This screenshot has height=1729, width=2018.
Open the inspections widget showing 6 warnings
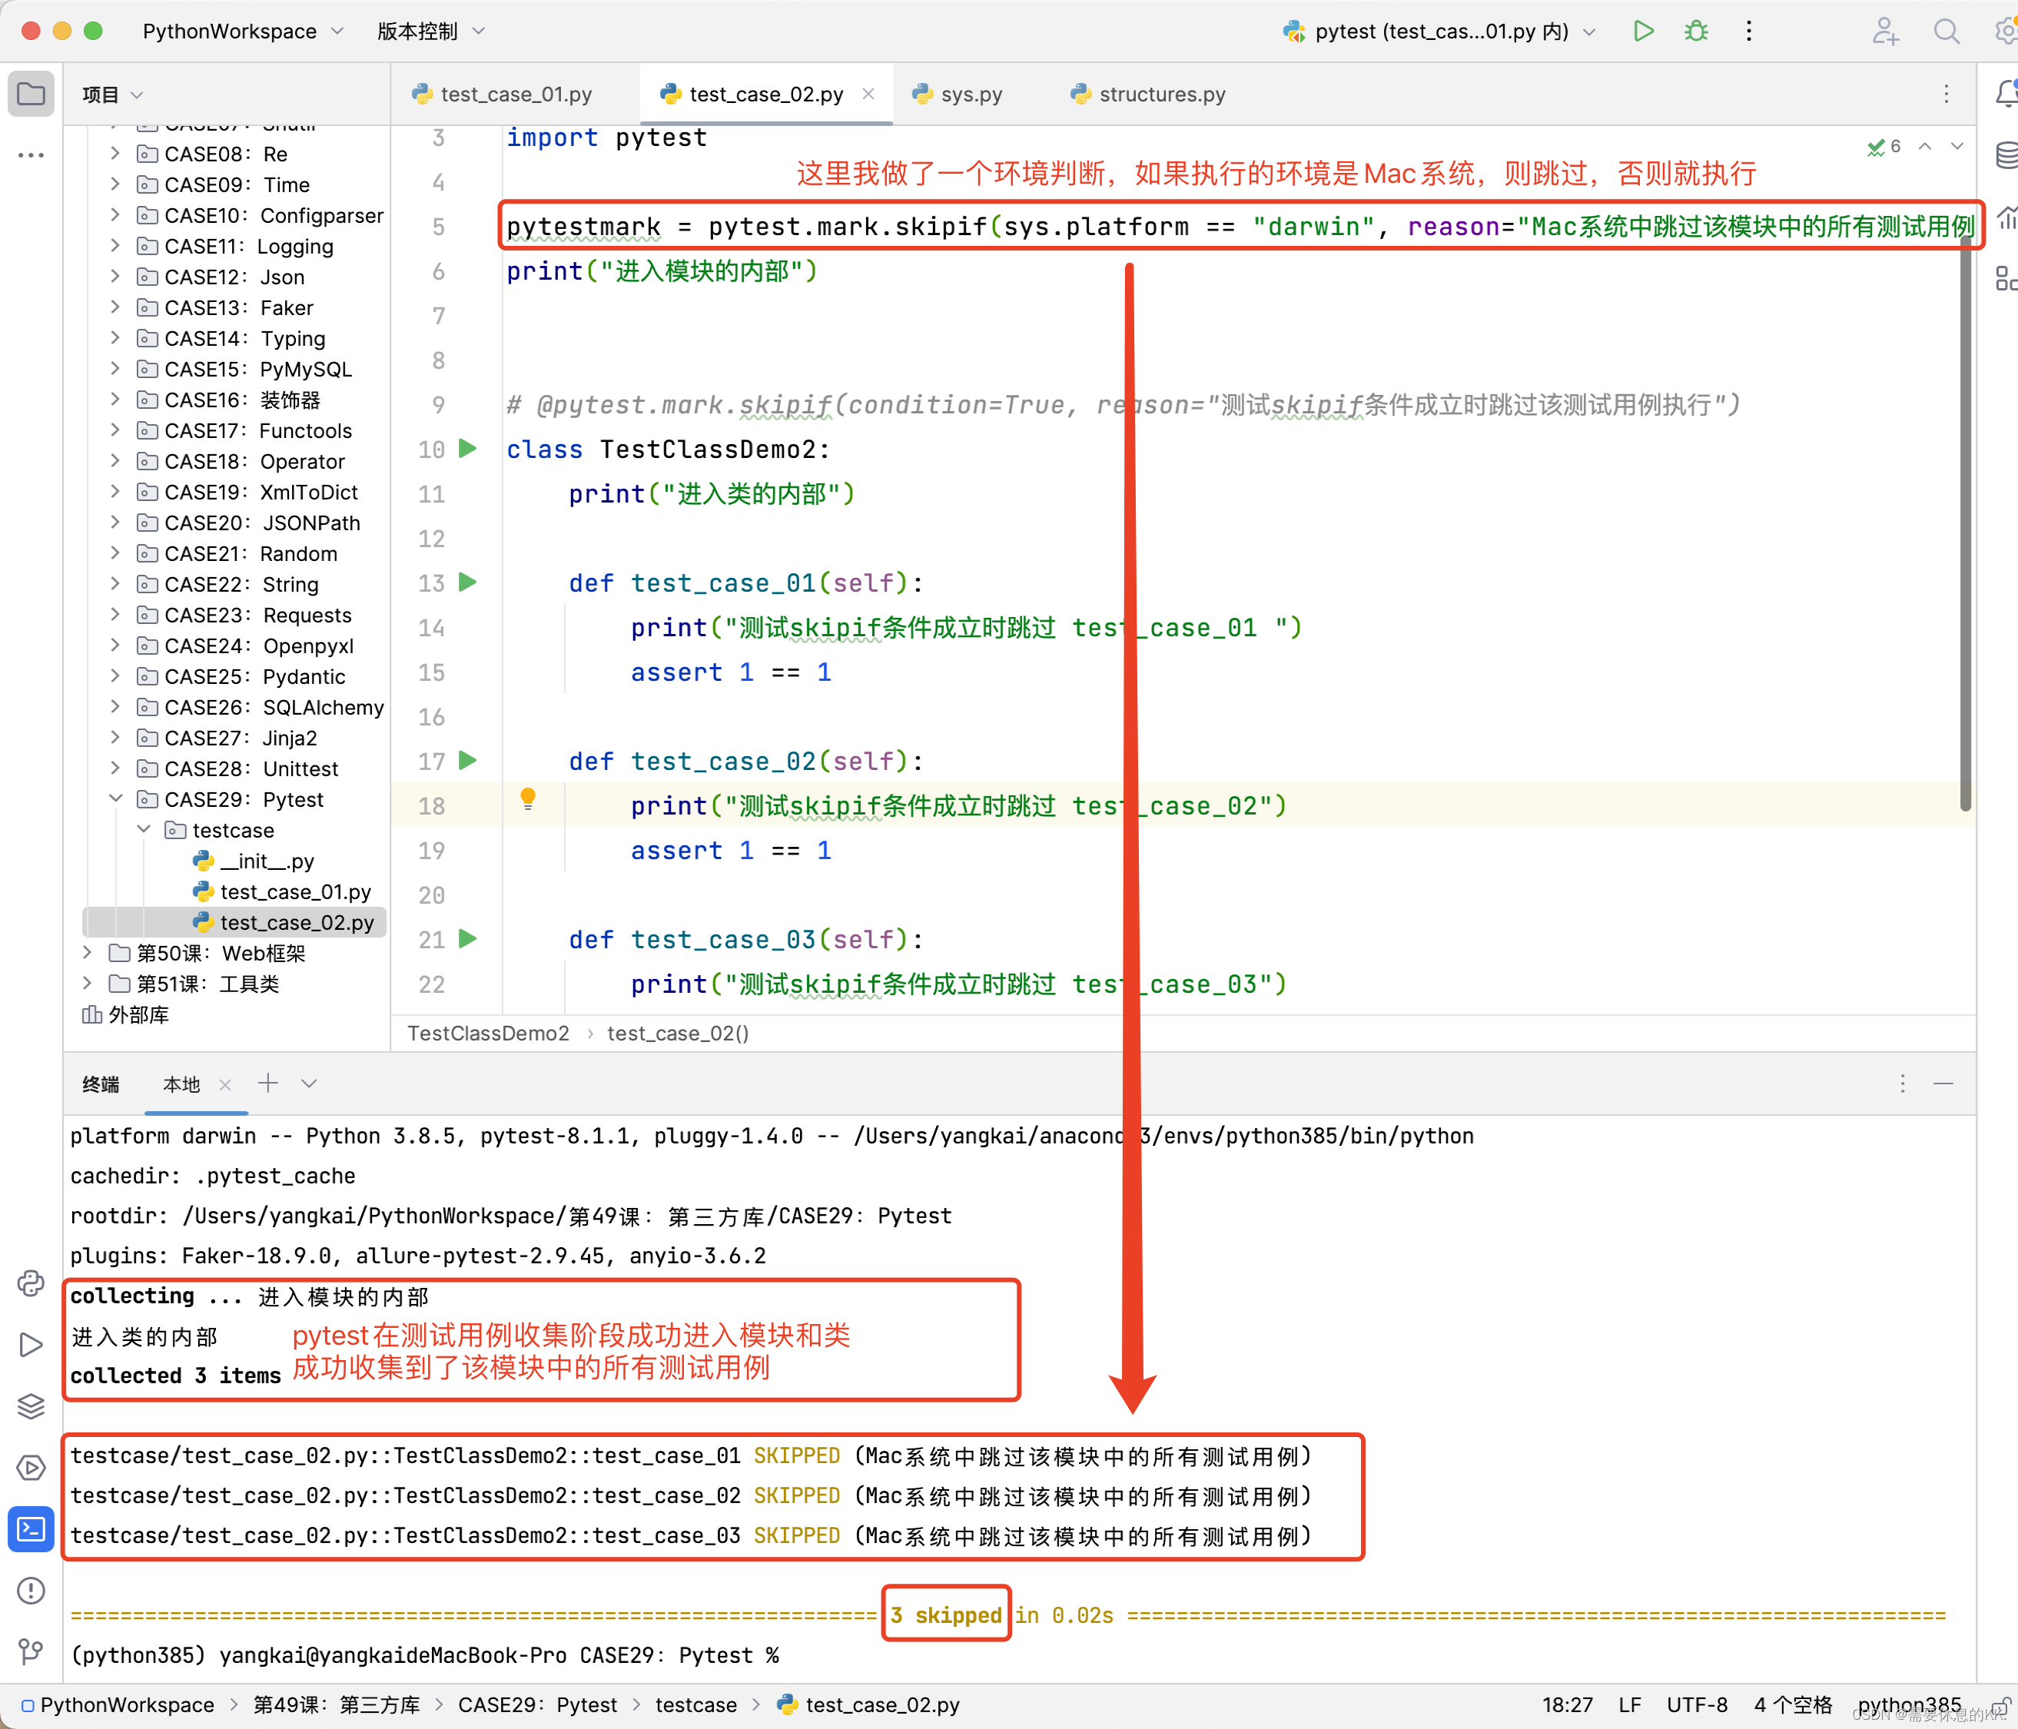tap(1884, 146)
